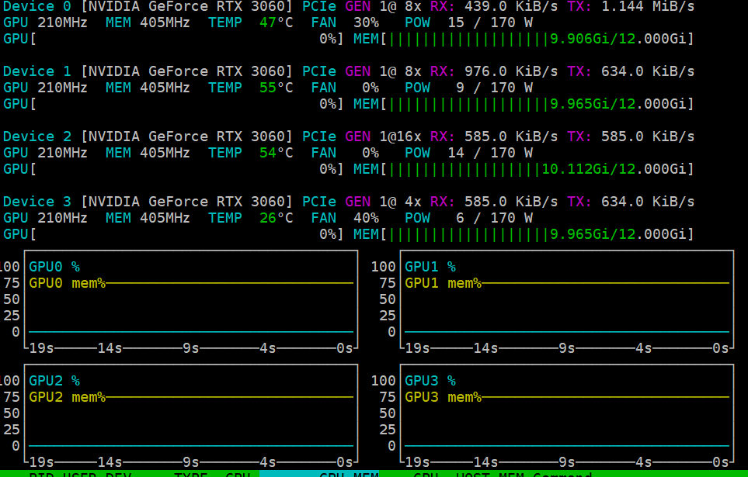This screenshot has width=748, height=477.
Task: Click the 19s tick on GPU1 chart
Action: (417, 348)
